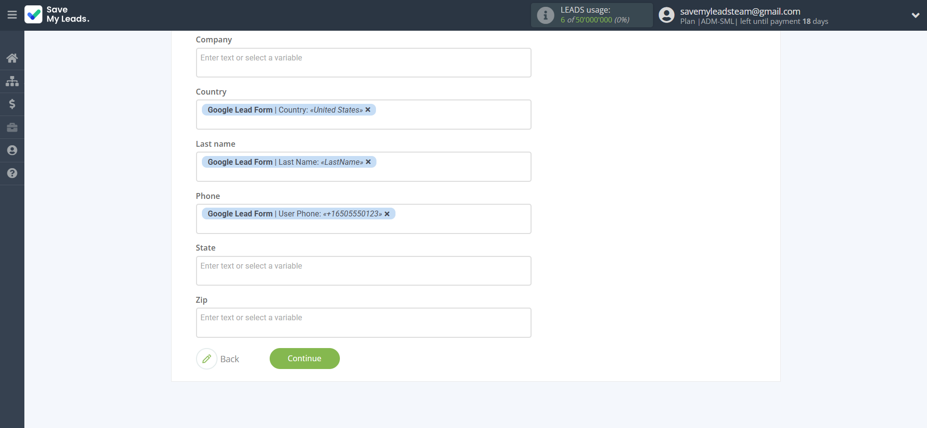Focus the State input field
Screen dimensions: 927x428
[x=363, y=271]
